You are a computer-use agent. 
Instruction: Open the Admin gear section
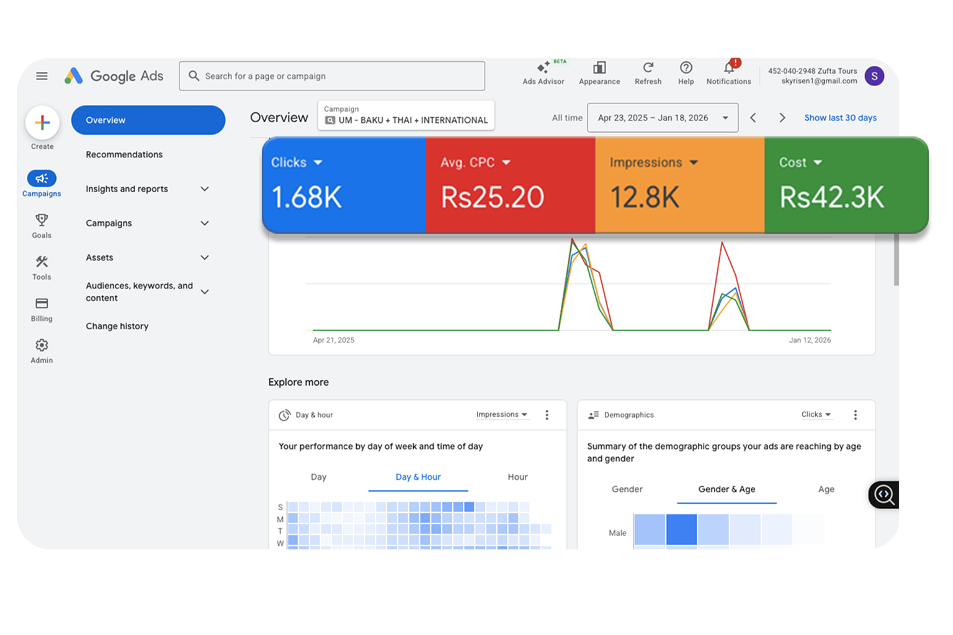(42, 350)
